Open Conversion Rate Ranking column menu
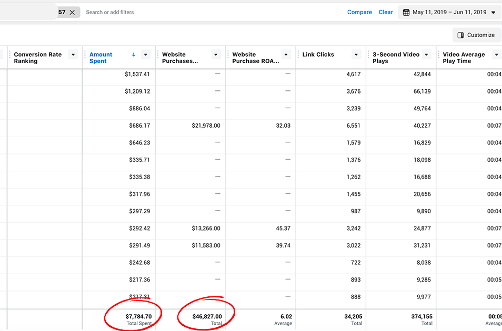This screenshot has width=502, height=331. pyautogui.click(x=73, y=55)
